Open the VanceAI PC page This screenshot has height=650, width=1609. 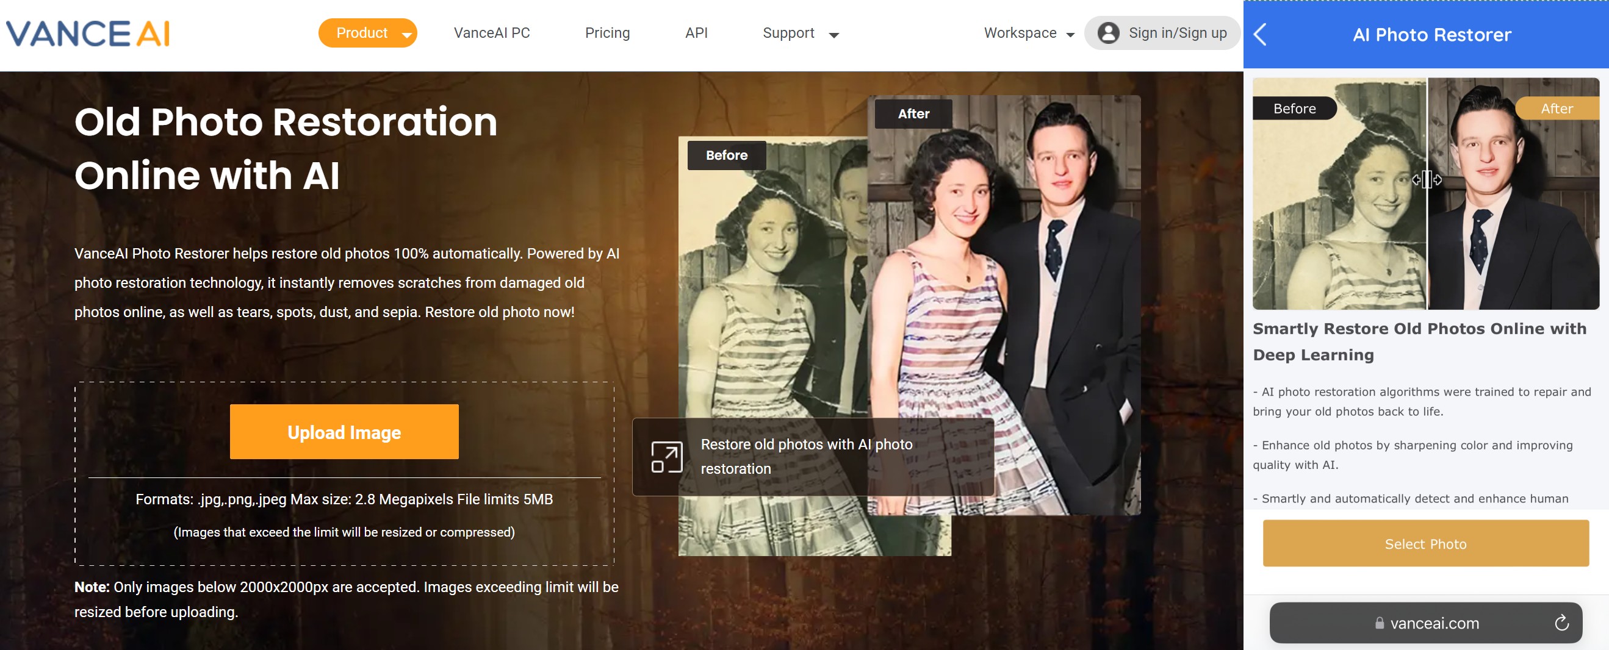[x=492, y=33]
